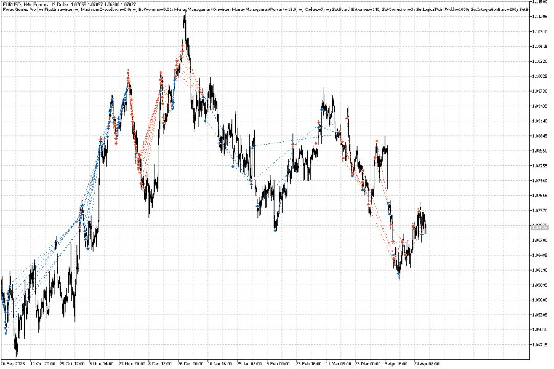Screen dimensions: 554x369
Task: Click the 10 Jan 16:00 time axis label
Action: [220, 363]
